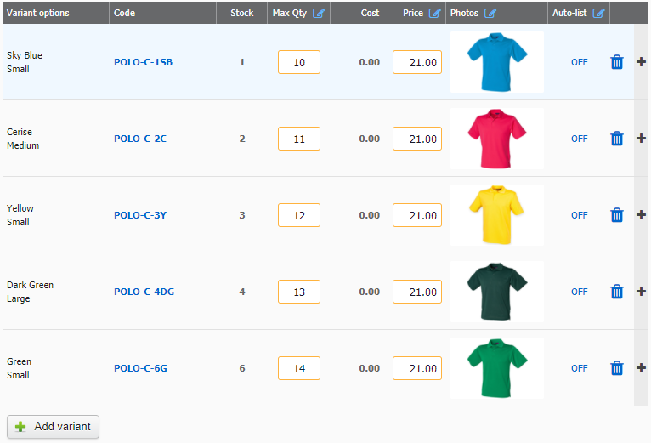Click the Variant options column header
The height and width of the screenshot is (443, 651).
[x=37, y=13]
